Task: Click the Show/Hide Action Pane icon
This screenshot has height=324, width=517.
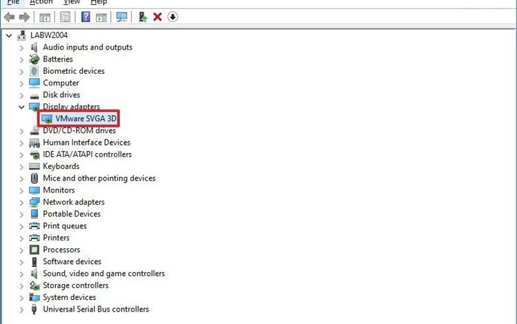Action: coord(101,17)
